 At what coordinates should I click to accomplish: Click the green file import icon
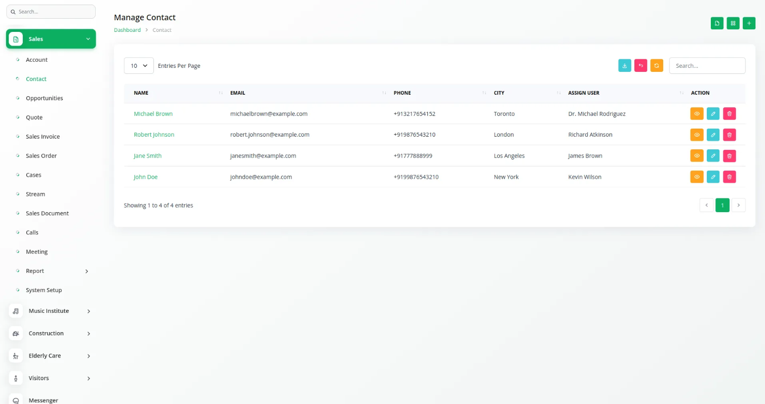717,23
